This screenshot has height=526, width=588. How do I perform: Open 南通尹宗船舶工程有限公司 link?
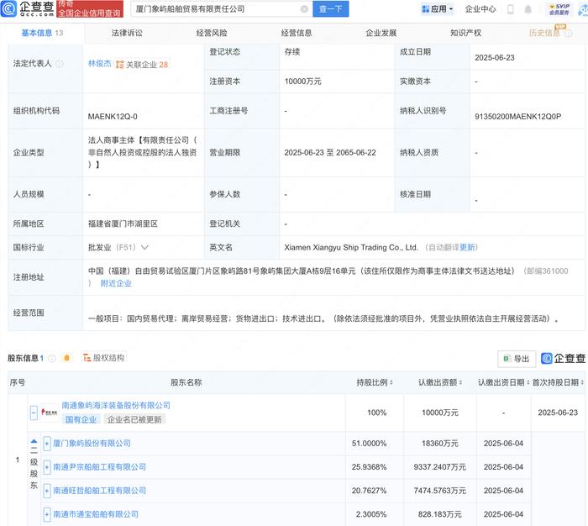99,467
